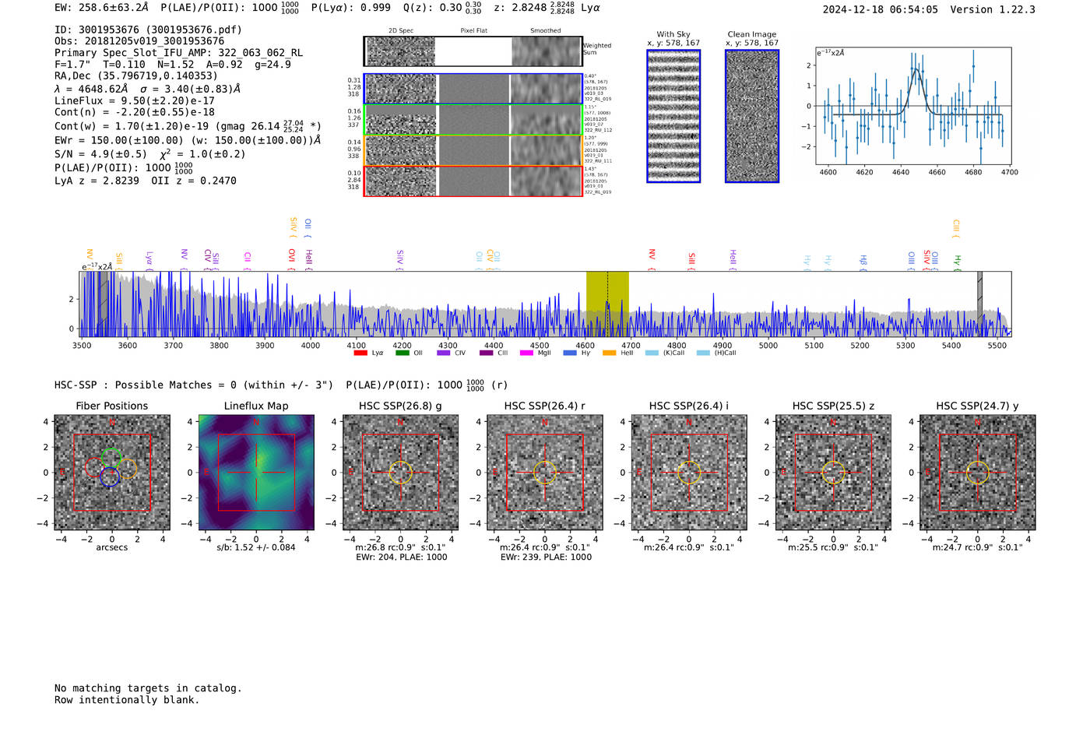Click the orange HeII legend swatch

(x=609, y=353)
